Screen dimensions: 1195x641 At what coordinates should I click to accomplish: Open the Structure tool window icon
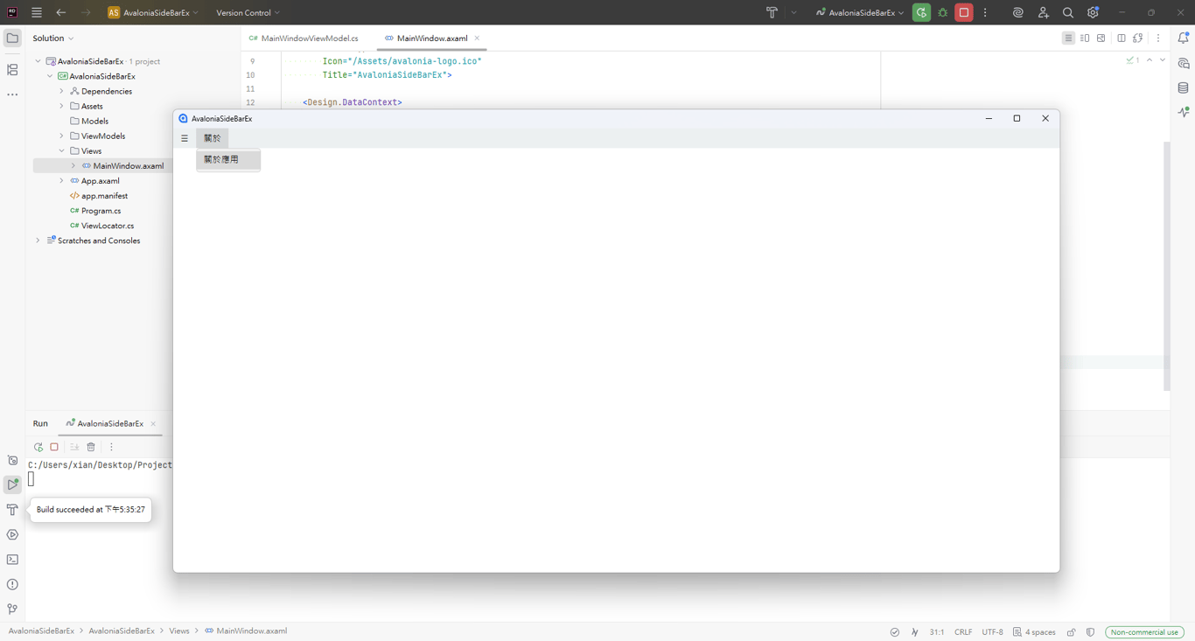coord(12,70)
